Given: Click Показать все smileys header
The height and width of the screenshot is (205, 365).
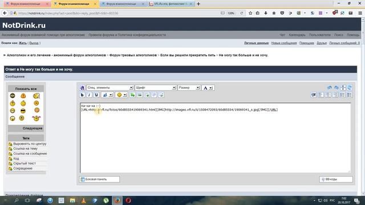Looking at the screenshot, I should tap(26, 89).
